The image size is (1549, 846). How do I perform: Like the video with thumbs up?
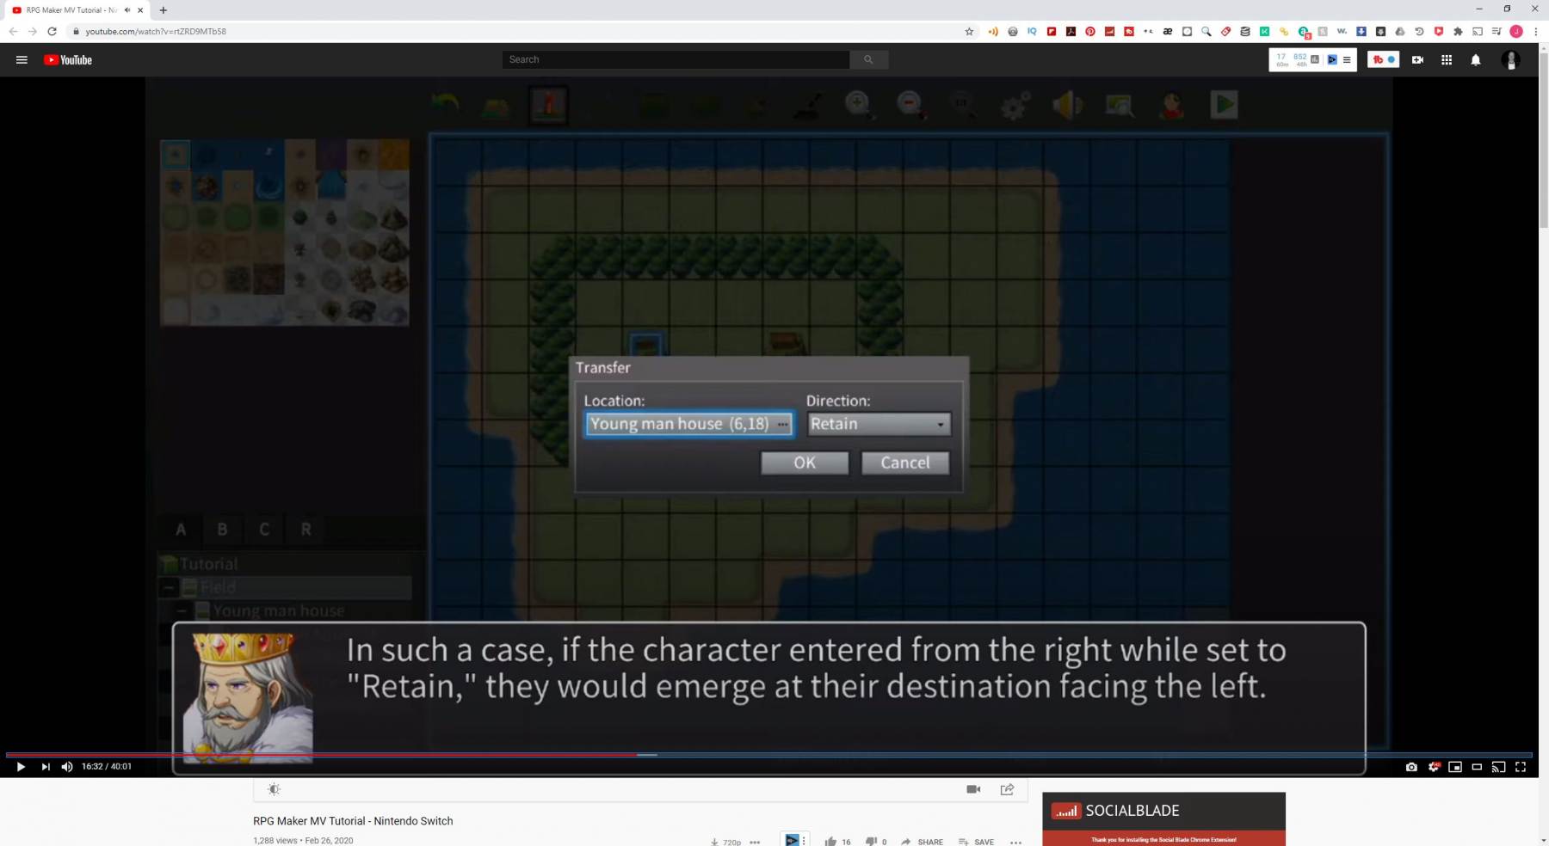830,842
